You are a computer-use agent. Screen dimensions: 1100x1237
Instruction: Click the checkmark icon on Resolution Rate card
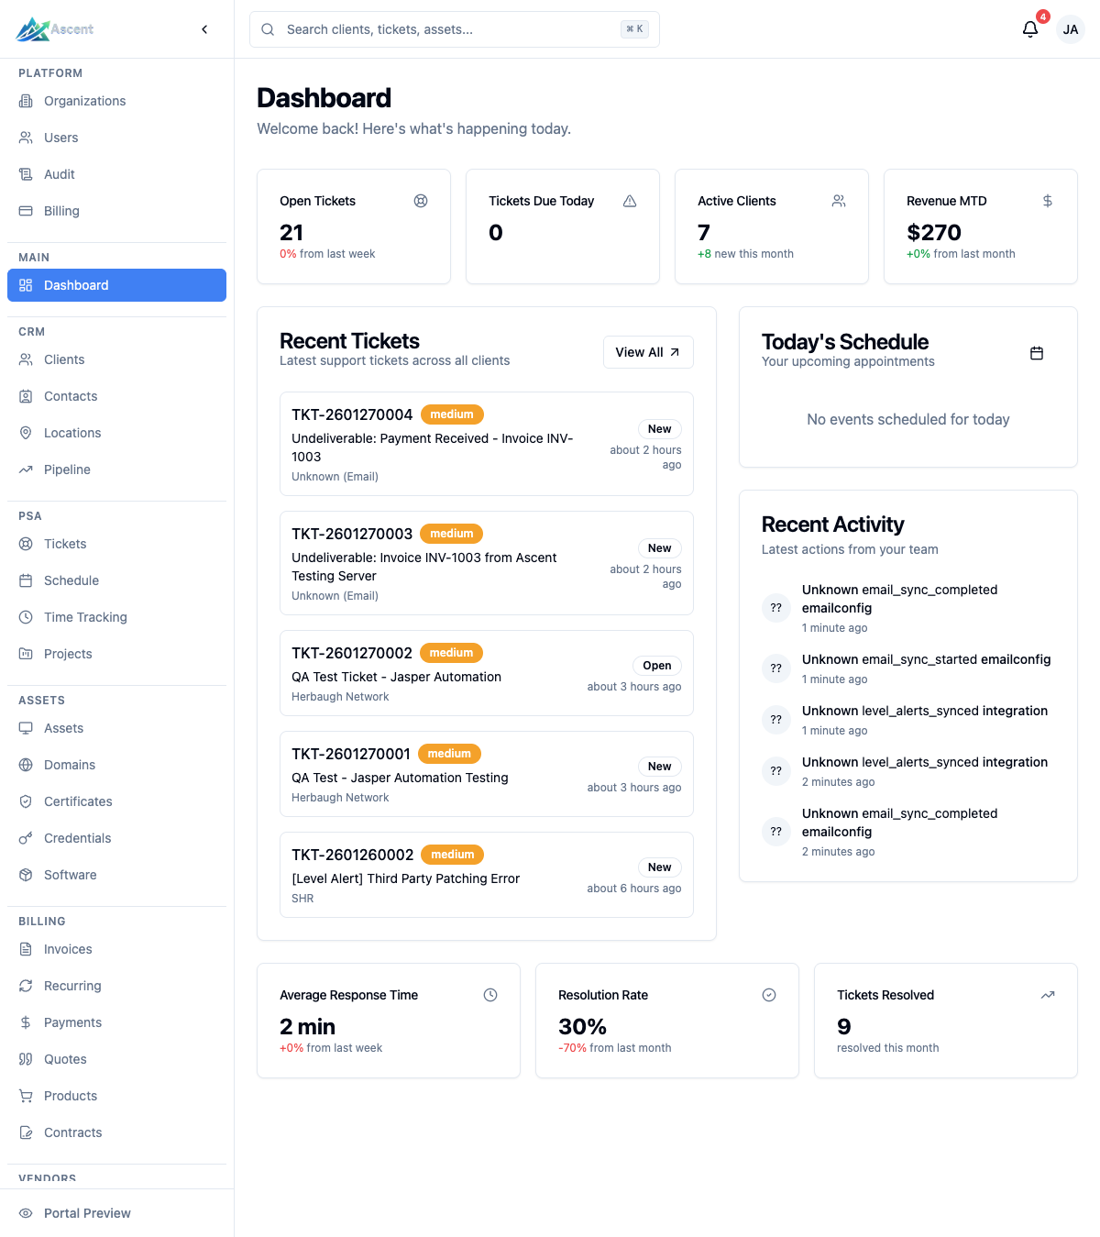[x=769, y=994]
